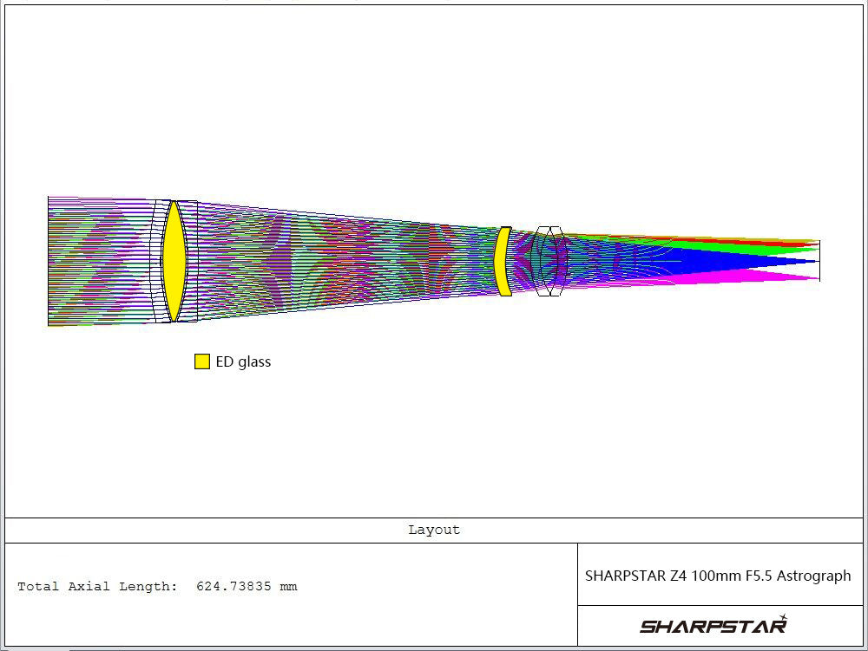
Task: Select the yellow curved ED lens near the rear
Action: pos(503,262)
